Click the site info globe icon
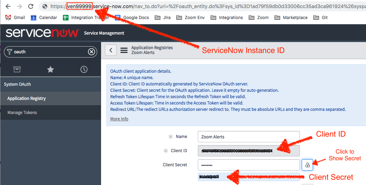 (45, 7)
